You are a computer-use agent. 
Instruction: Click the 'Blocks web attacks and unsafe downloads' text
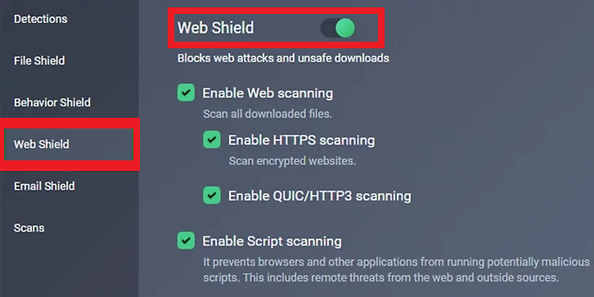(x=283, y=58)
